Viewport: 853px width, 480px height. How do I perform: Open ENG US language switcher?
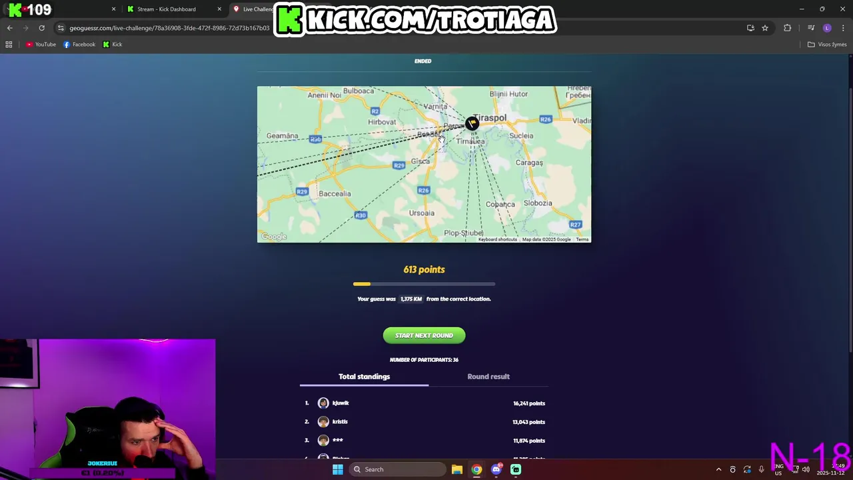(x=778, y=469)
